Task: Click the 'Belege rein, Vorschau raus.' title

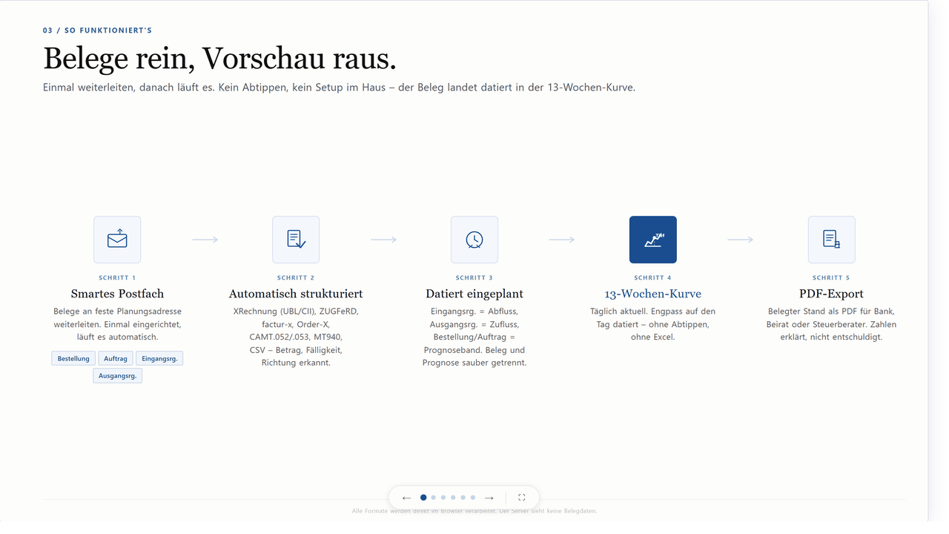Action: point(219,58)
